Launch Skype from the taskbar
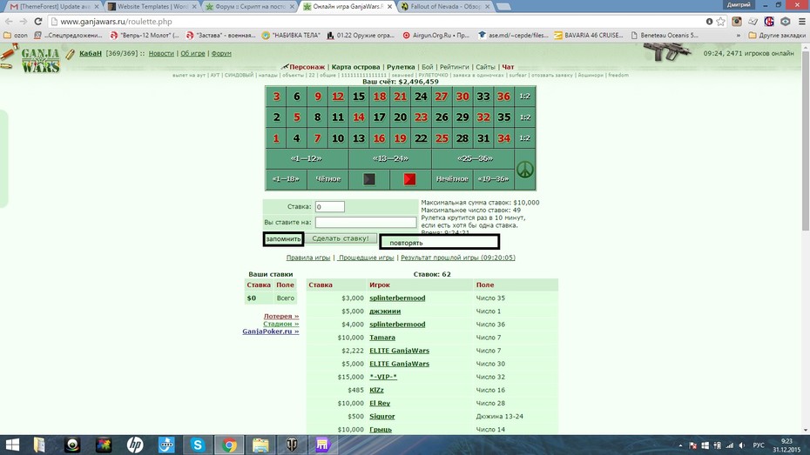The height and width of the screenshot is (455, 810). [x=198, y=445]
